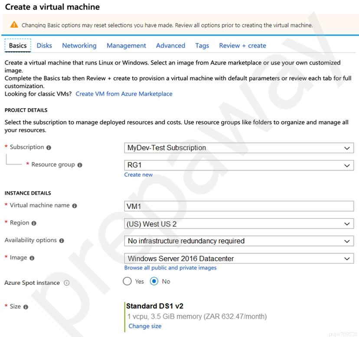Click the Virtual machine name field
359x337 pixels.
[239, 206]
